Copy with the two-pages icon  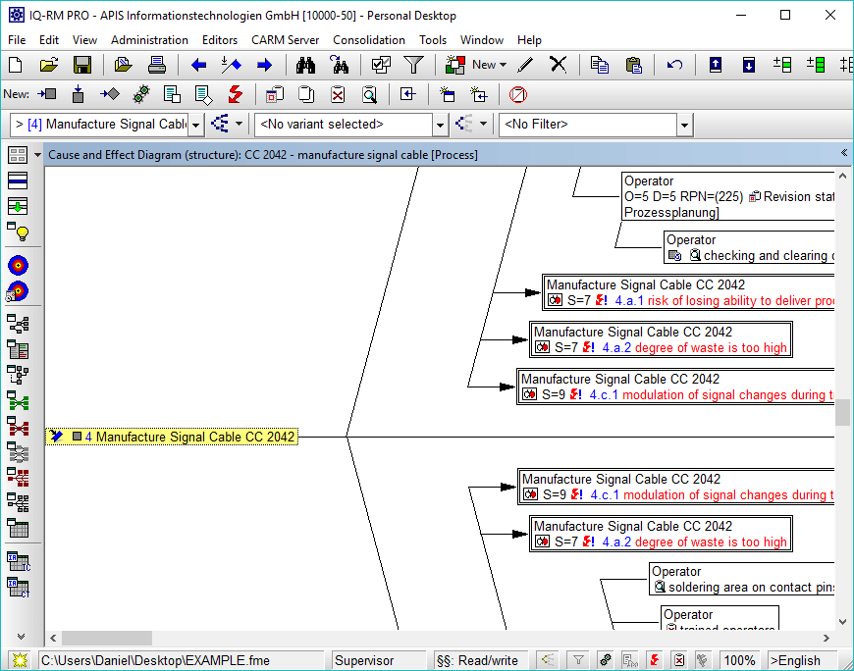600,66
